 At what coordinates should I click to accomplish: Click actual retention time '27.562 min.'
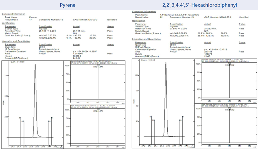tap(210, 29)
